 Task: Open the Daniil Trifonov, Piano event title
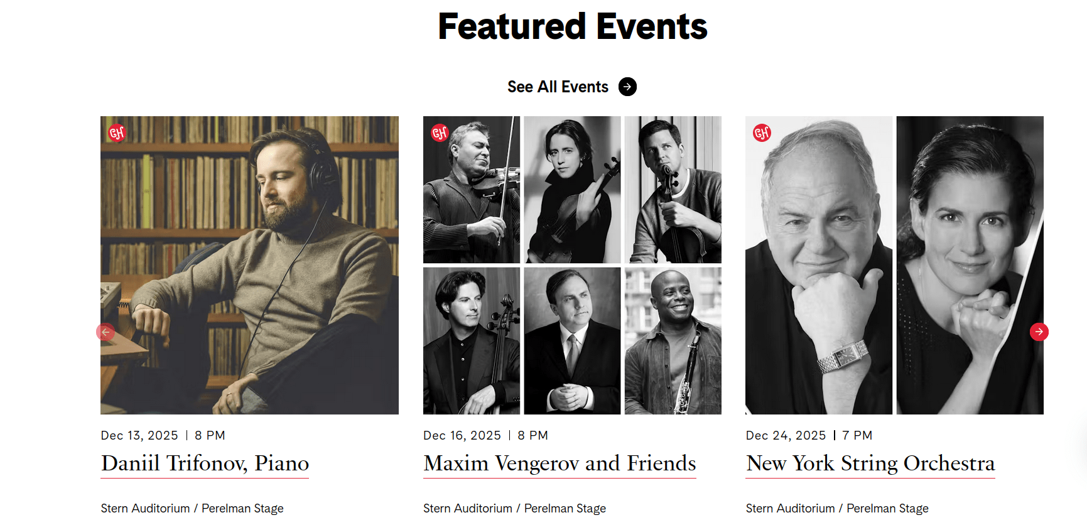tap(205, 463)
